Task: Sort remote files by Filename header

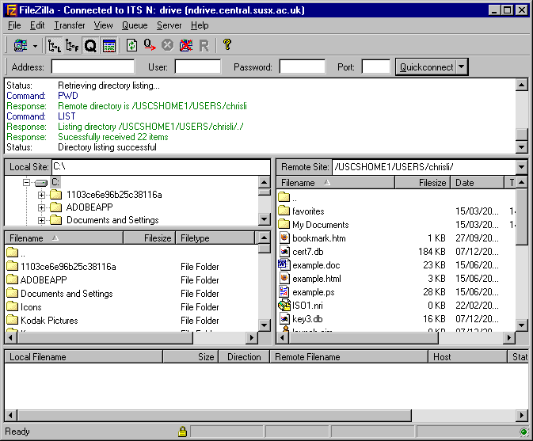Action: (x=336, y=183)
